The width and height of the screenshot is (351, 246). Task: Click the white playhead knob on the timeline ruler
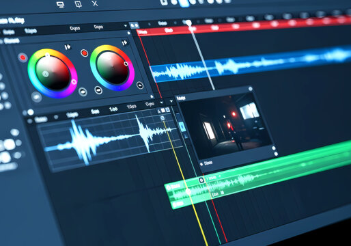[x=188, y=23]
